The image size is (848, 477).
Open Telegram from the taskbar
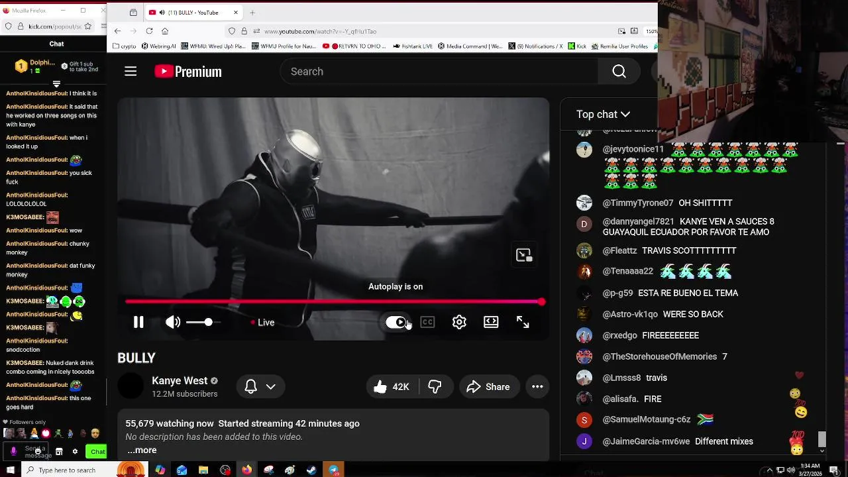[333, 470]
